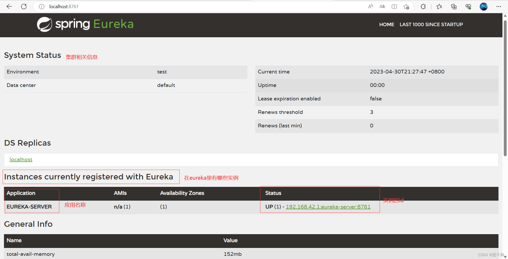Open the Extensions puzzle icon
Viewport: 508px width, 259px height.
(423, 6)
